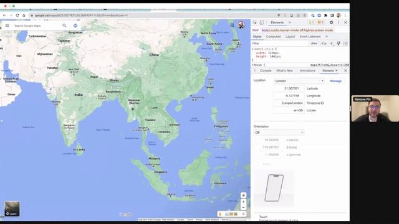Switch to the Elements tab
The width and height of the screenshot is (399, 224).
(277, 22)
